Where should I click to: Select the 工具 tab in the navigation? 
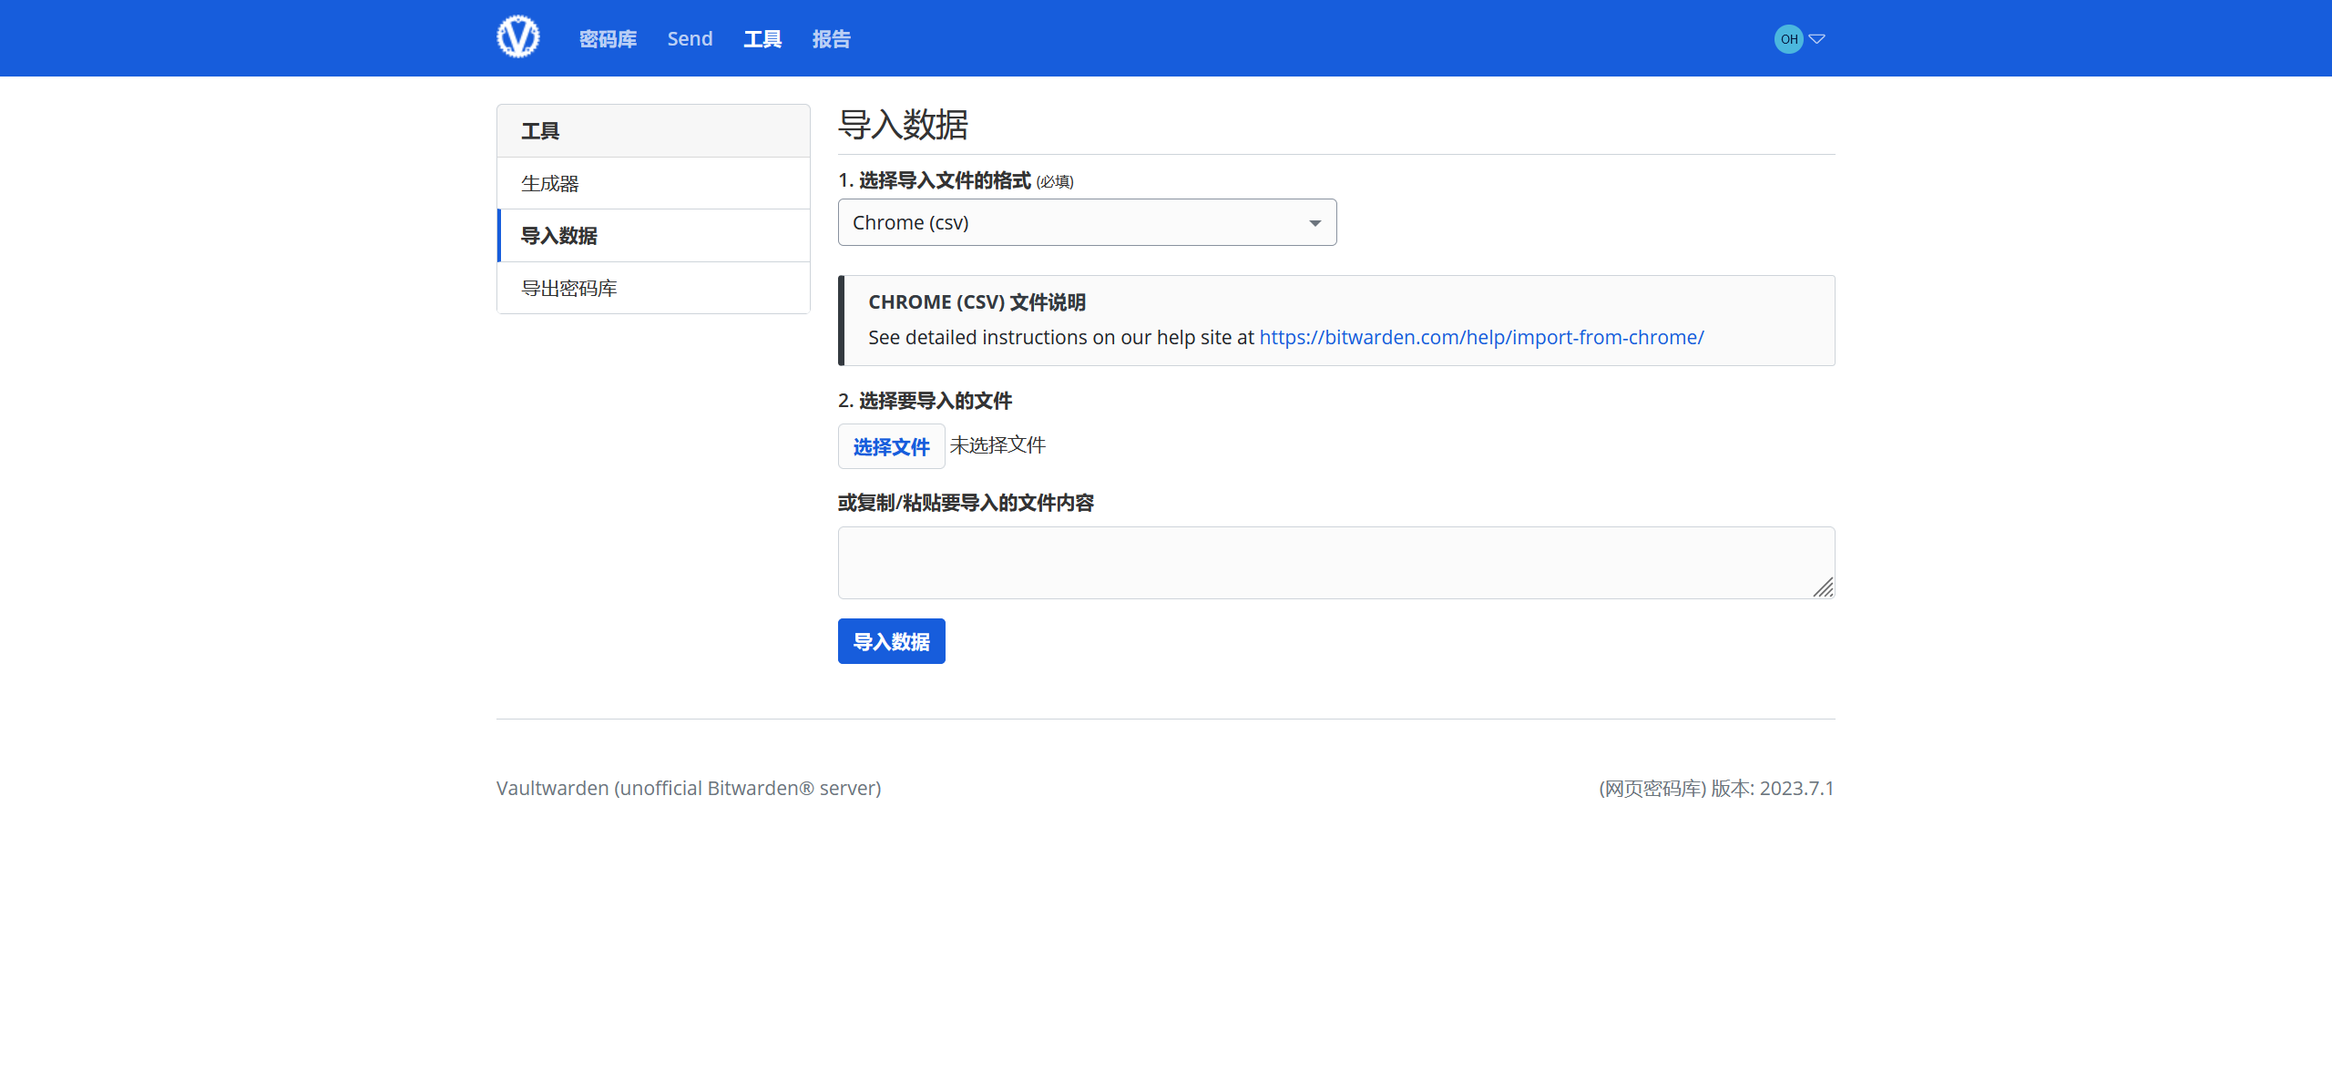click(762, 38)
